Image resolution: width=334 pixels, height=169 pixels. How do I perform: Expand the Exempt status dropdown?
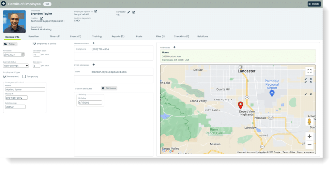(x=16, y=66)
